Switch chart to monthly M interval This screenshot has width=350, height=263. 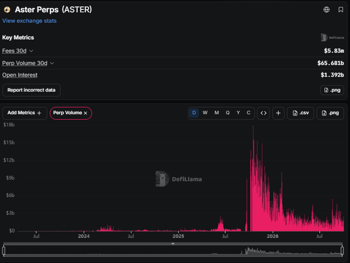(x=217, y=113)
